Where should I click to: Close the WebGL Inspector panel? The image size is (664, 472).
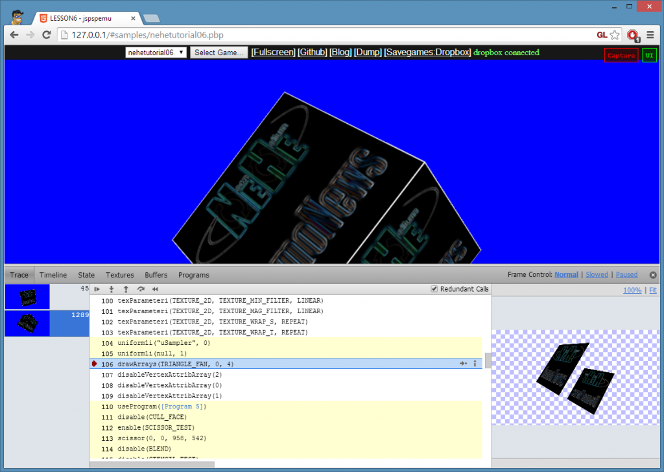click(653, 275)
